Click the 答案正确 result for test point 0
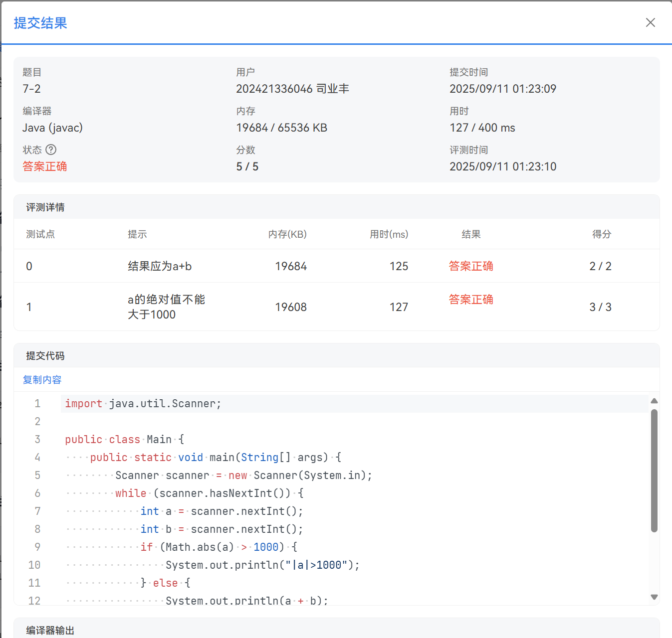The height and width of the screenshot is (638, 672). (470, 266)
